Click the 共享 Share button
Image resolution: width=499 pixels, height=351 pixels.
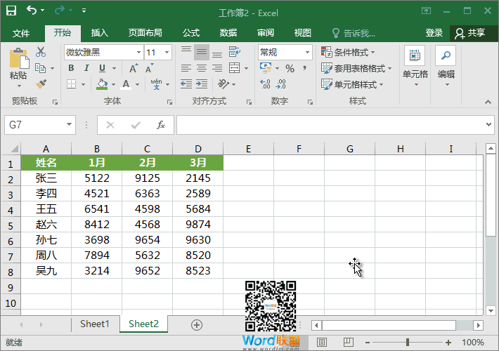[x=470, y=33]
